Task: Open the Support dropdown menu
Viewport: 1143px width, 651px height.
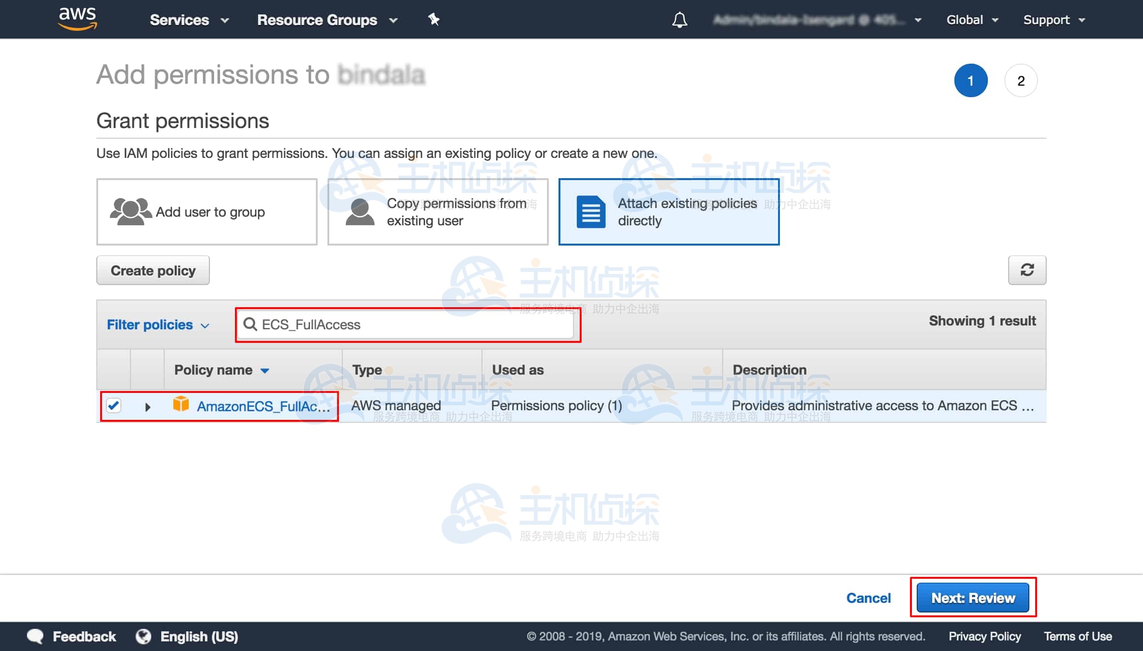Action: [x=1054, y=20]
